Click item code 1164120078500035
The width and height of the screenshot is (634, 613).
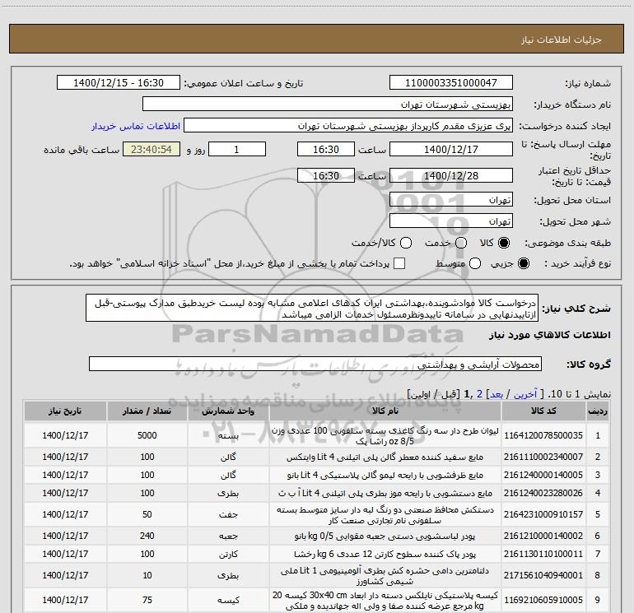point(543,435)
